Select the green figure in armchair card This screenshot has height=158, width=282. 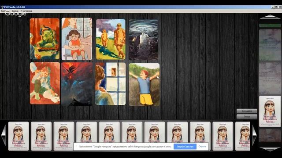click(45, 39)
